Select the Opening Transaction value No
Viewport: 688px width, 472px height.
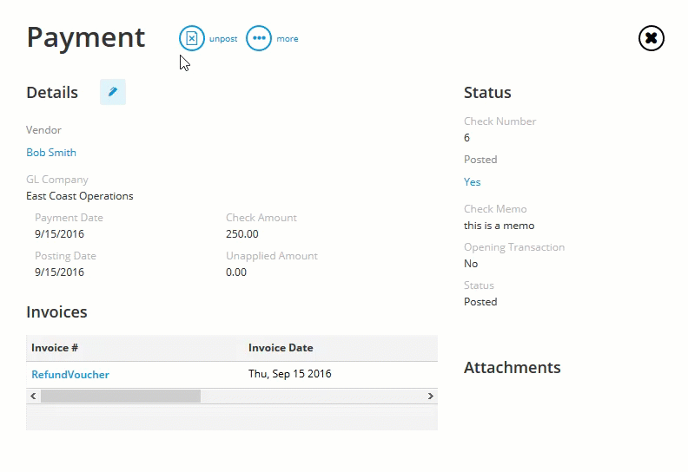tap(471, 264)
